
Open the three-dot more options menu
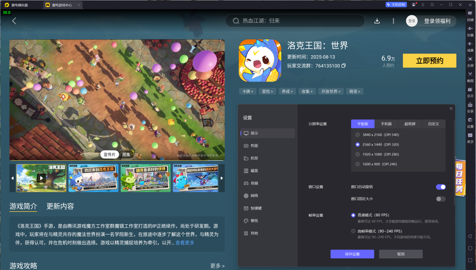393,21
